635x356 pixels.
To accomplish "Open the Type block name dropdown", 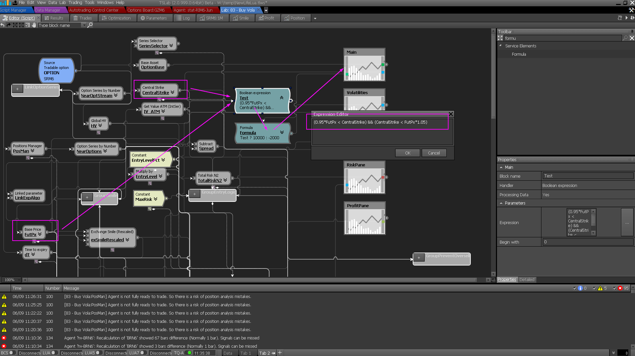I will 84,25.
